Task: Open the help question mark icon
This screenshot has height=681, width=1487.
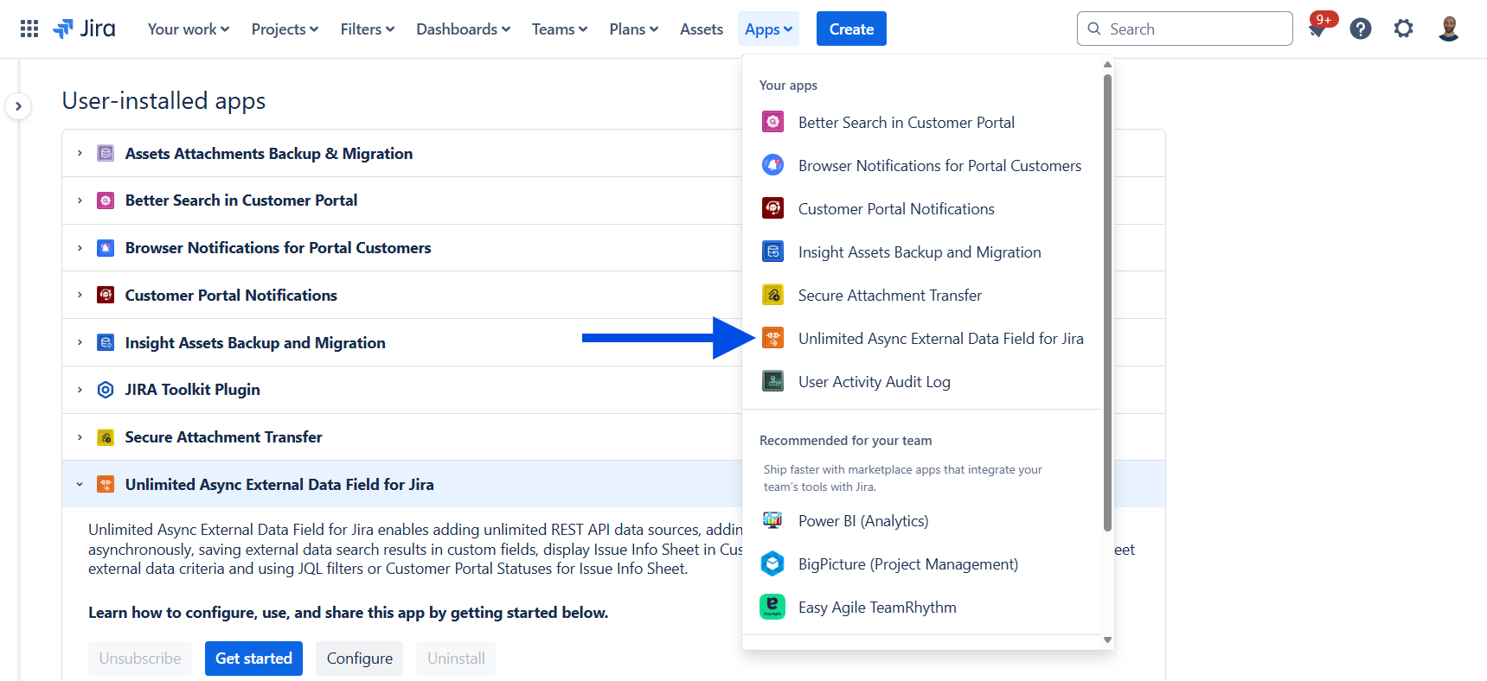Action: [1361, 29]
